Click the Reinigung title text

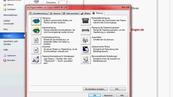(46, 18)
